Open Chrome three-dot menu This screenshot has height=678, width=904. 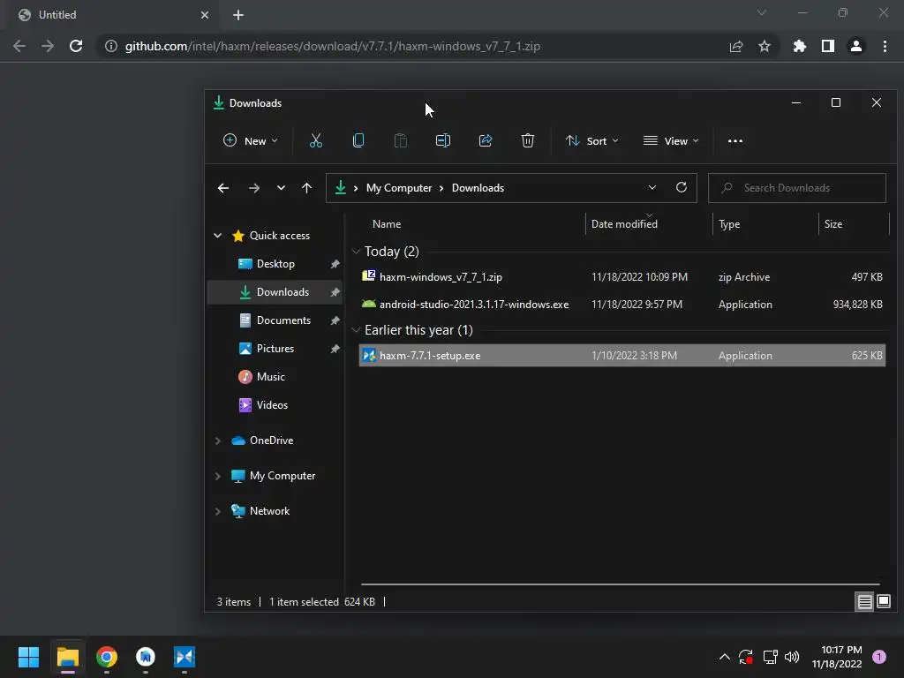point(885,46)
